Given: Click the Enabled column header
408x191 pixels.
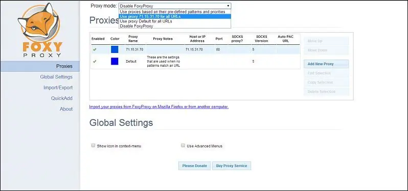Looking at the screenshot, I should click(98, 39).
